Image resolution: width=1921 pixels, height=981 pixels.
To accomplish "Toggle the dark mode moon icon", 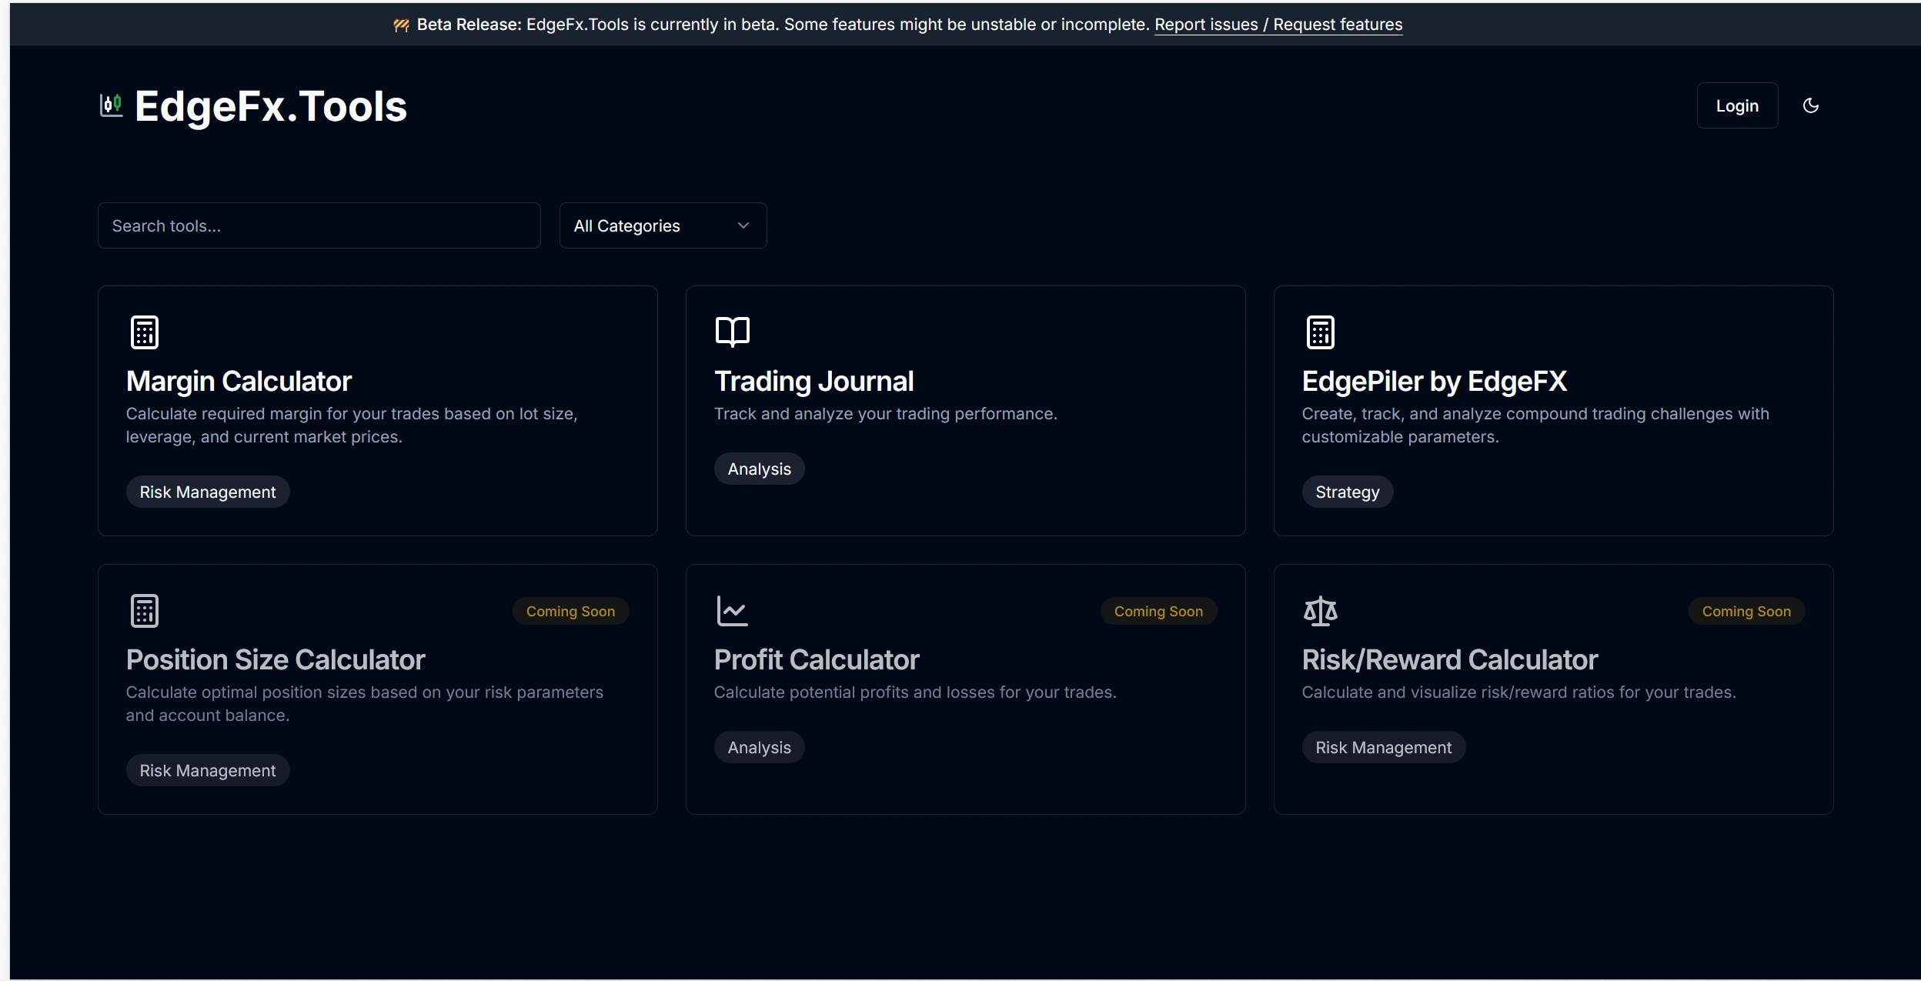I will [1810, 105].
